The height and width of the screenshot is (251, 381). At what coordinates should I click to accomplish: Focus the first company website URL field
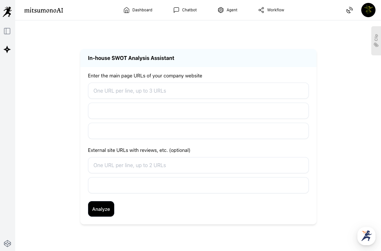[198, 91]
